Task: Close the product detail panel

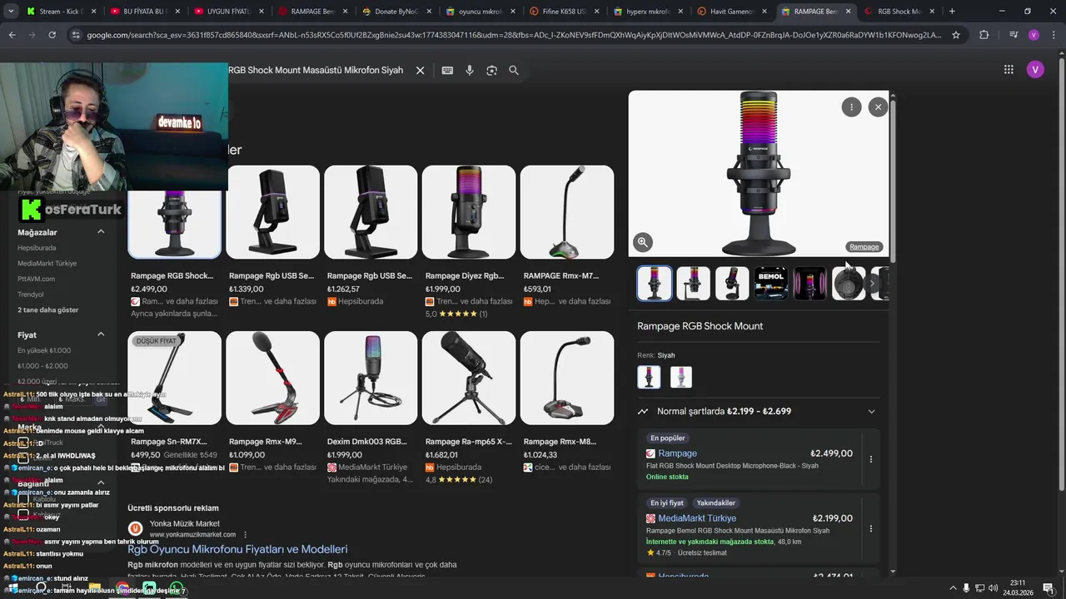Action: click(878, 107)
